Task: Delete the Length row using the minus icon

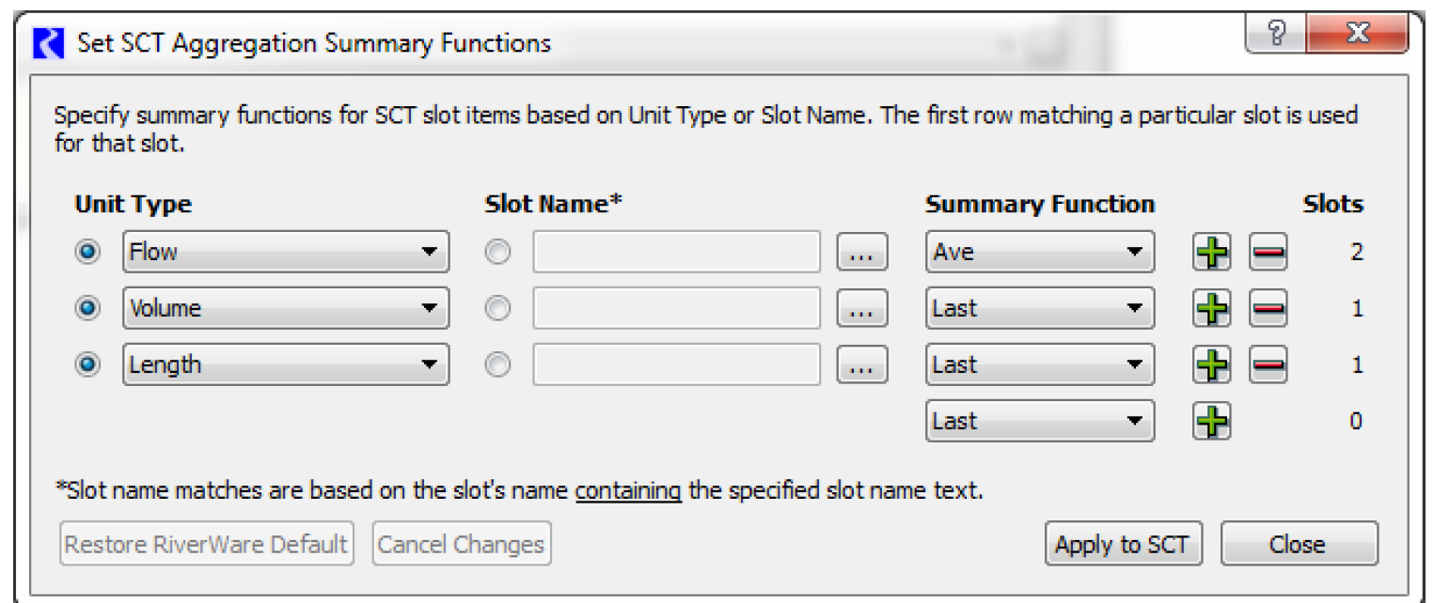Action: [x=1268, y=365]
